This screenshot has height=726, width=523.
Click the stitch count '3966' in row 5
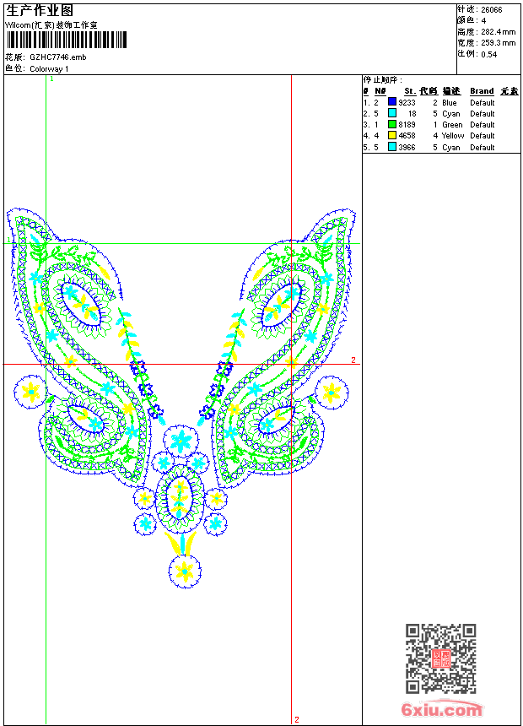click(x=407, y=148)
